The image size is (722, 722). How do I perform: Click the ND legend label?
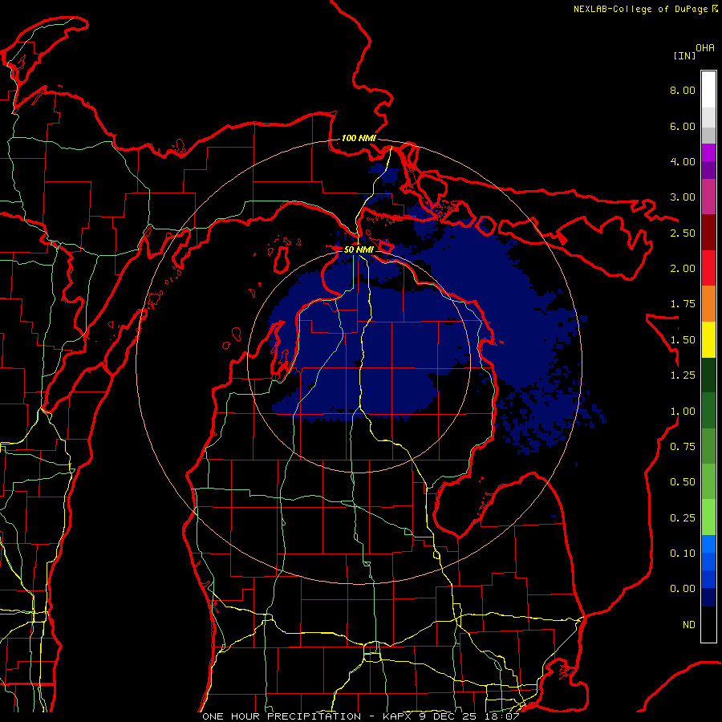click(x=689, y=625)
